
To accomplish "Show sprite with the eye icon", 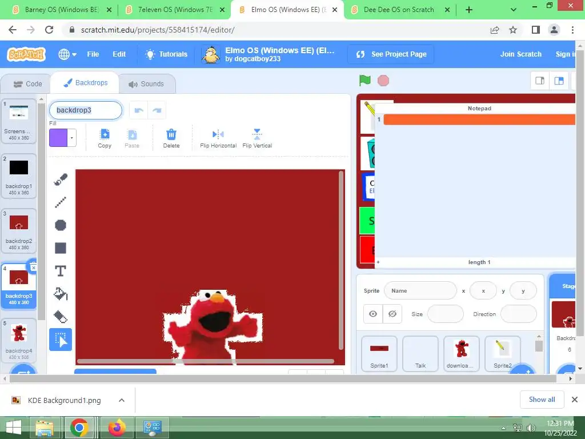I will point(373,314).
